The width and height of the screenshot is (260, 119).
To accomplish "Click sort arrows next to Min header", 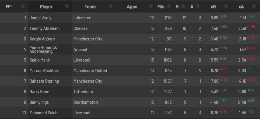I will pyautogui.click(x=169, y=6).
